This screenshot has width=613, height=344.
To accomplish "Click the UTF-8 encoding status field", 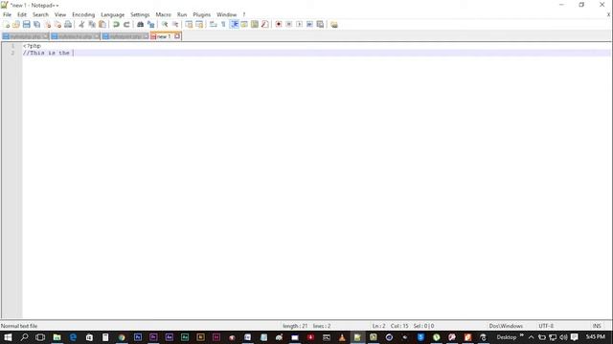I will pyautogui.click(x=546, y=326).
